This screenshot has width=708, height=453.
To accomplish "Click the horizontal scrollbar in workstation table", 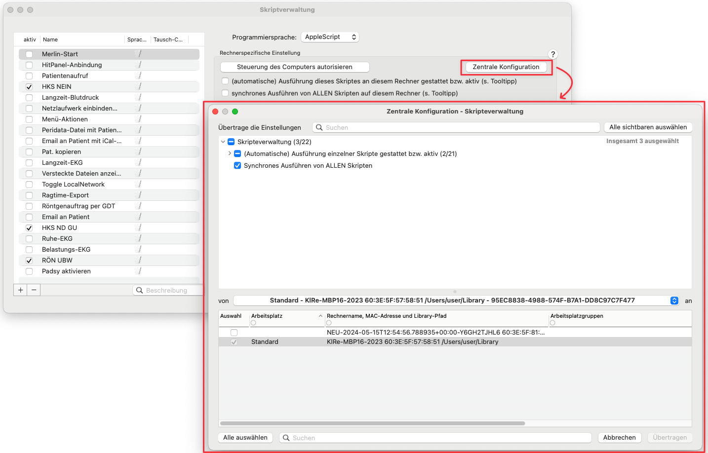I will (x=373, y=423).
